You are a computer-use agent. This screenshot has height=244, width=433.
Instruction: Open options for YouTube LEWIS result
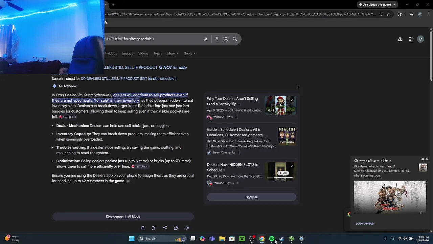[236, 117]
